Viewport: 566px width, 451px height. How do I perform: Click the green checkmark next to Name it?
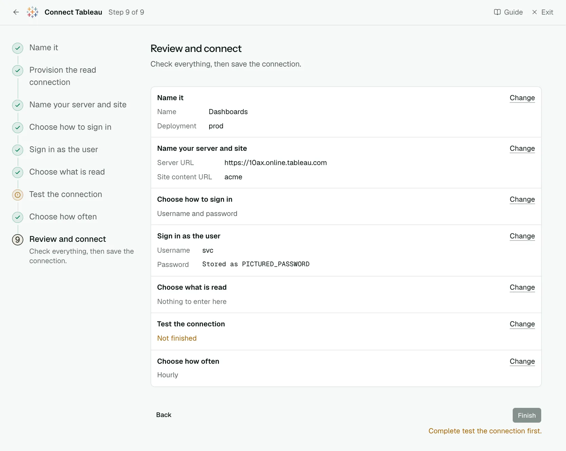(x=18, y=48)
